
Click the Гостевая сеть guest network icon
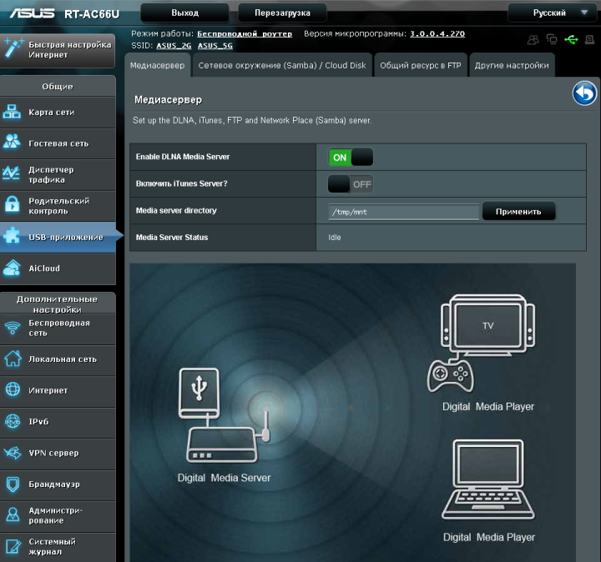pos(12,142)
